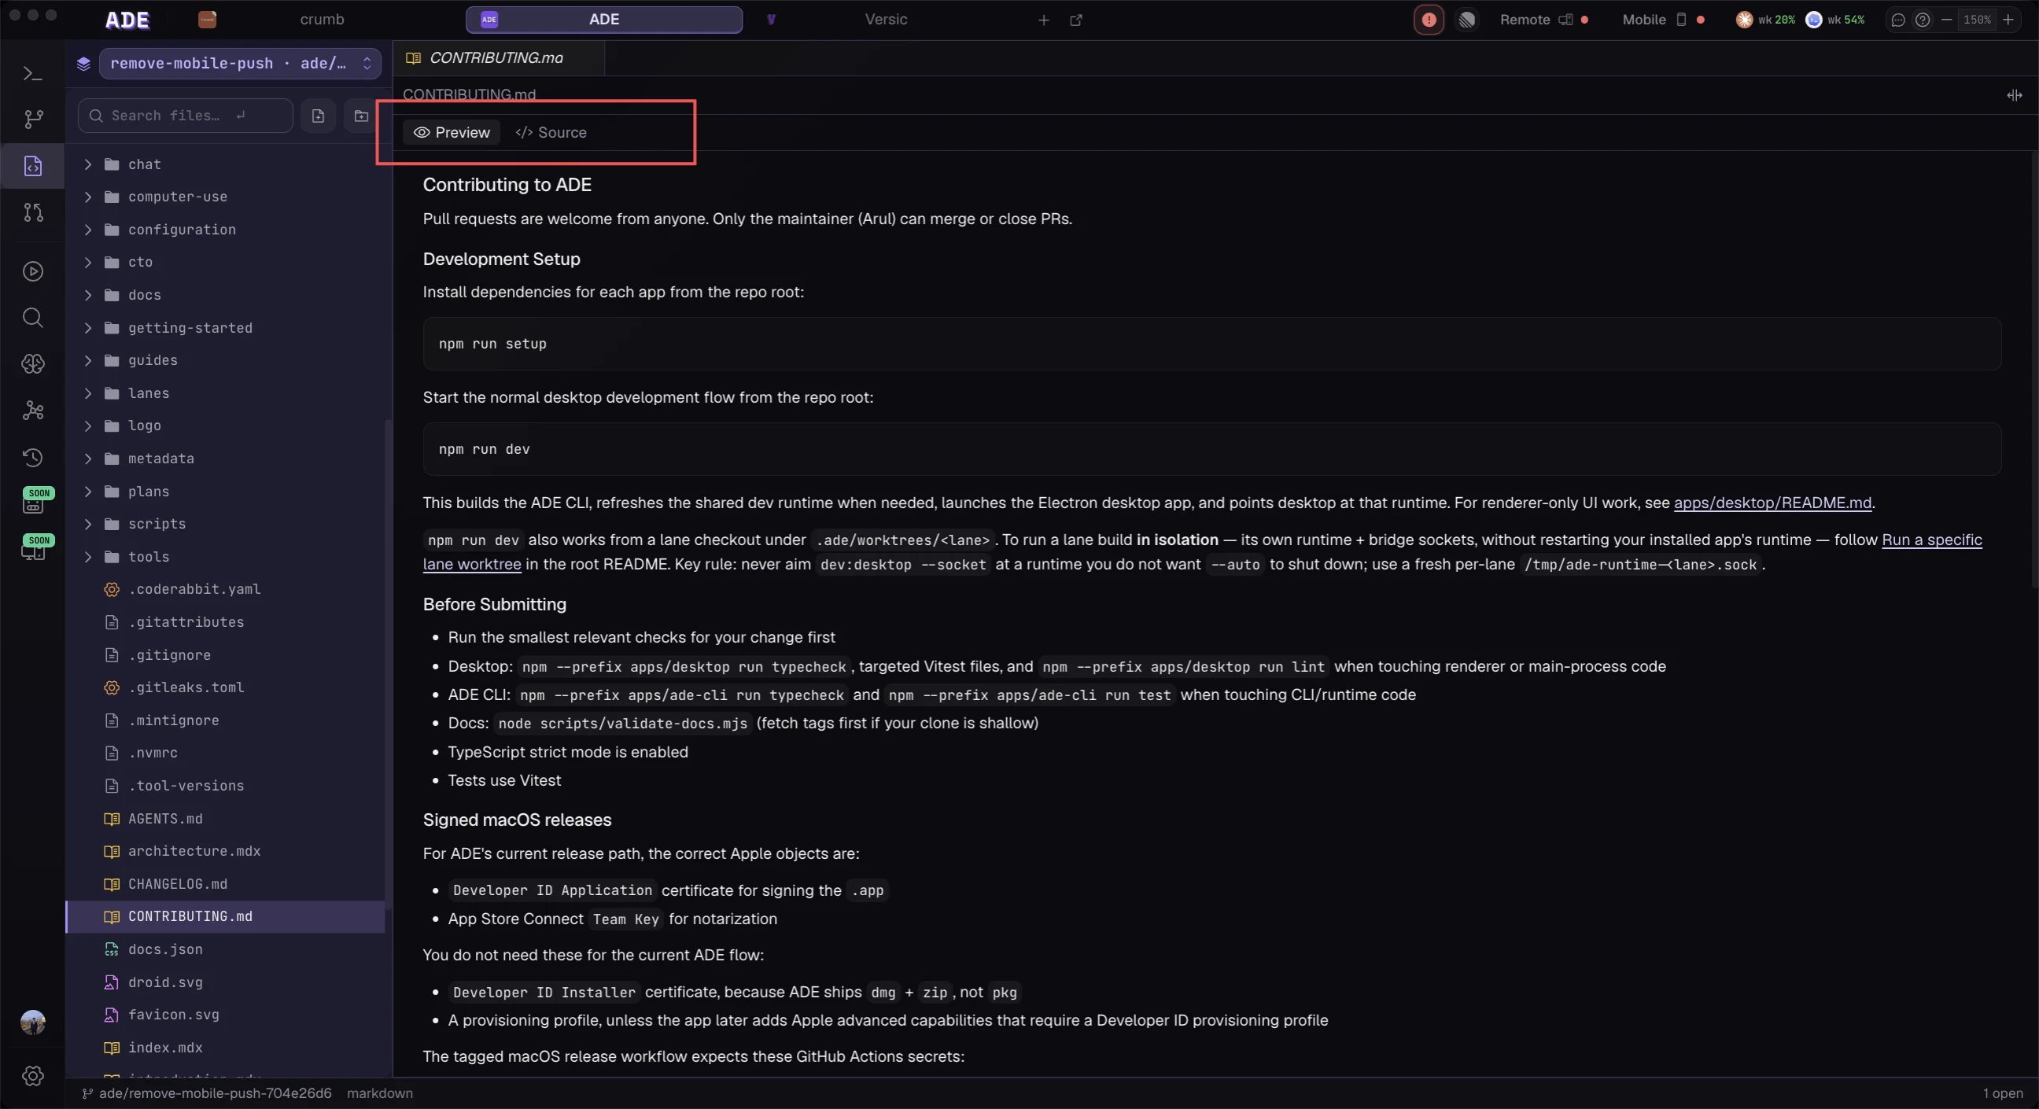The width and height of the screenshot is (2039, 1109).
Task: Click the zoom out minus button
Action: (x=1946, y=20)
